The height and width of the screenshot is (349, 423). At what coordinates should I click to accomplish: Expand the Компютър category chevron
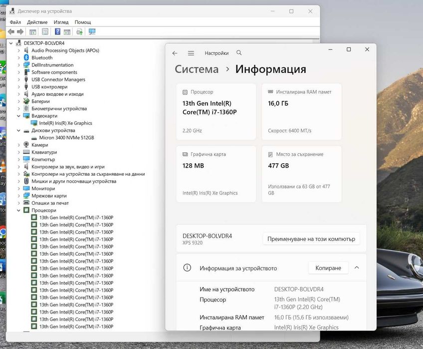click(18, 160)
